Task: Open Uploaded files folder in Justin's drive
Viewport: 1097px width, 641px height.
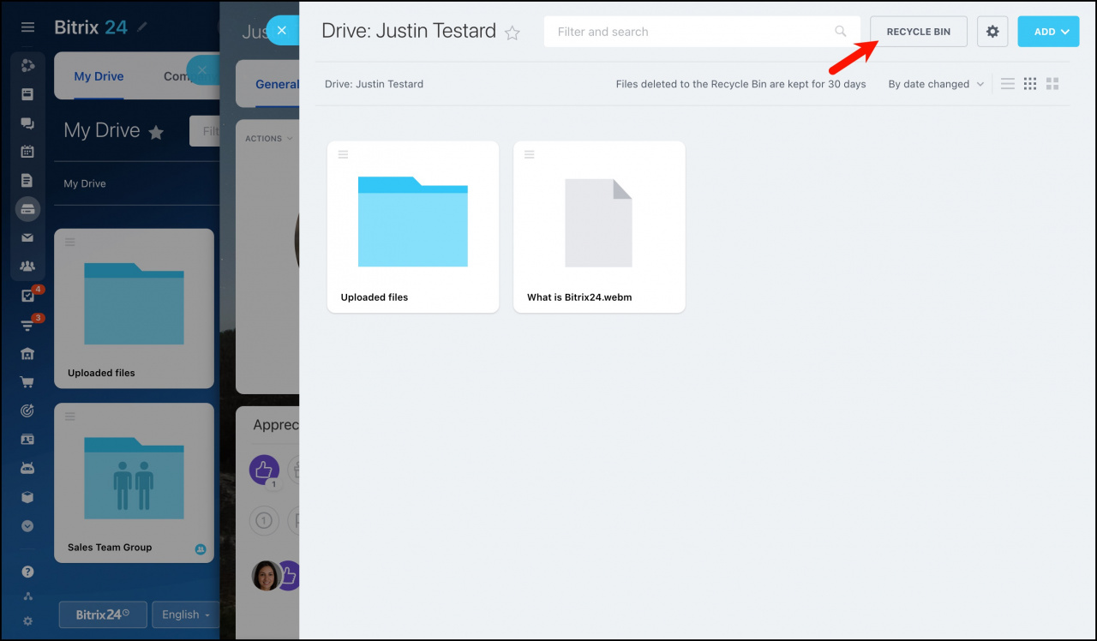Action: pos(413,227)
